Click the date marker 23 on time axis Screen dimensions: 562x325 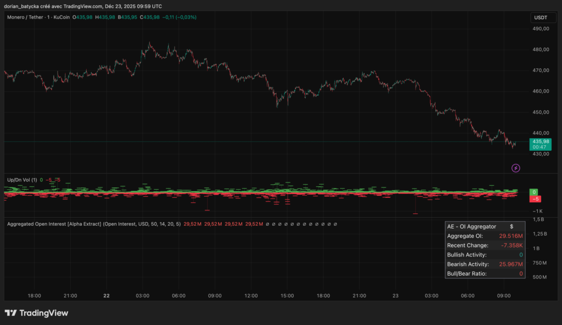pyautogui.click(x=395, y=295)
